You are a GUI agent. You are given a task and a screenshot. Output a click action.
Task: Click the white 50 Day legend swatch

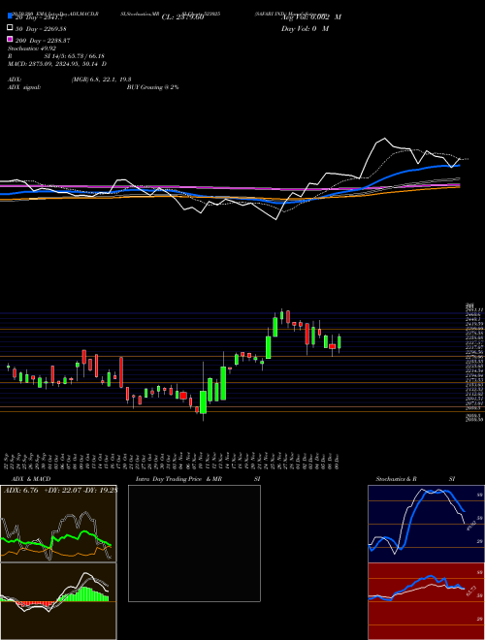(10, 28)
